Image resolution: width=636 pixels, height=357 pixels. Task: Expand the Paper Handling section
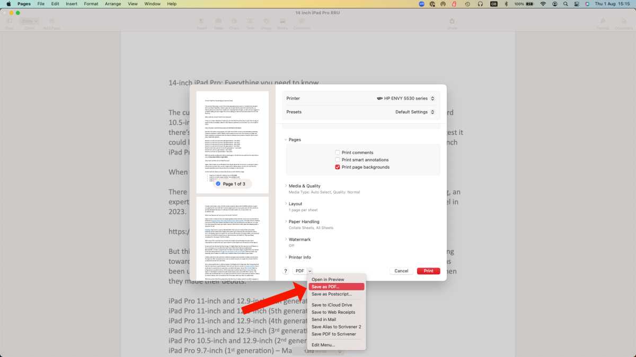click(x=286, y=222)
